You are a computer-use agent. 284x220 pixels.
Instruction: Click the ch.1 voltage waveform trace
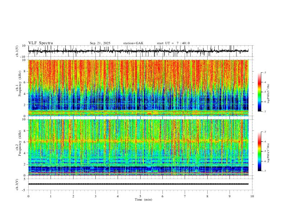click(138, 51)
